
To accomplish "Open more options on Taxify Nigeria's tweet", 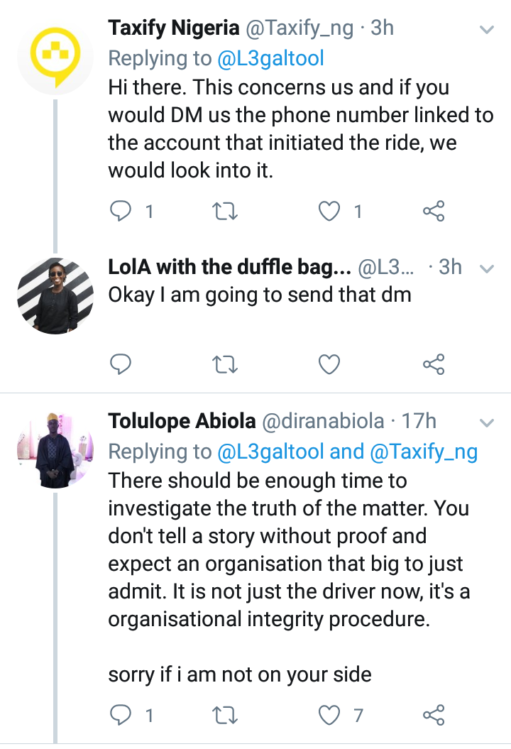I will (487, 31).
